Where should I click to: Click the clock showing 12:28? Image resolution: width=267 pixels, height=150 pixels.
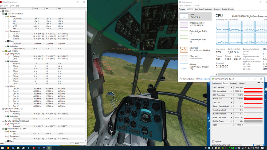257,148
